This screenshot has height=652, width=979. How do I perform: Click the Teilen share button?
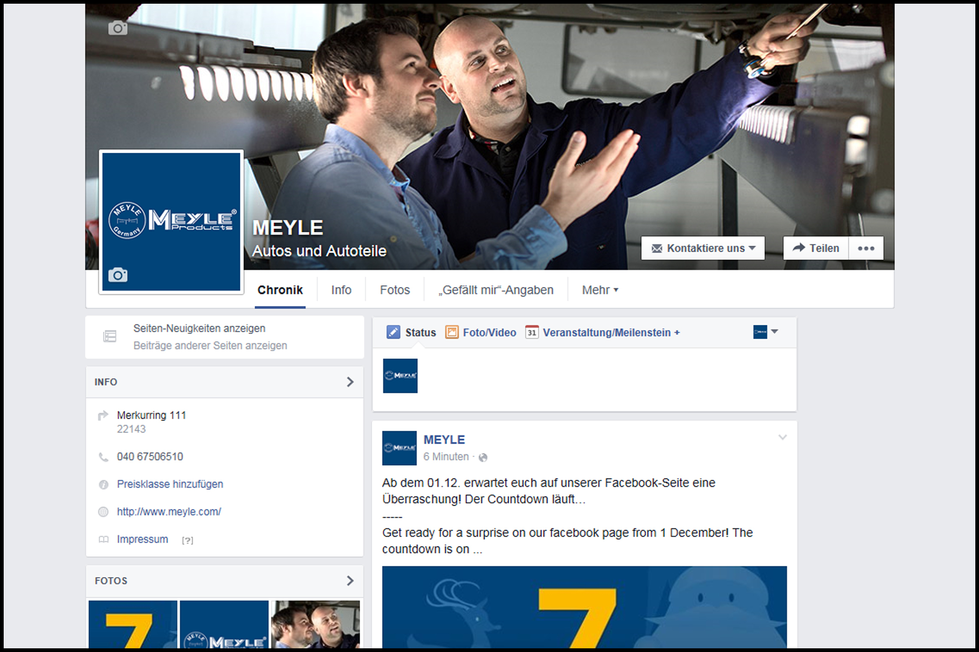coord(816,248)
